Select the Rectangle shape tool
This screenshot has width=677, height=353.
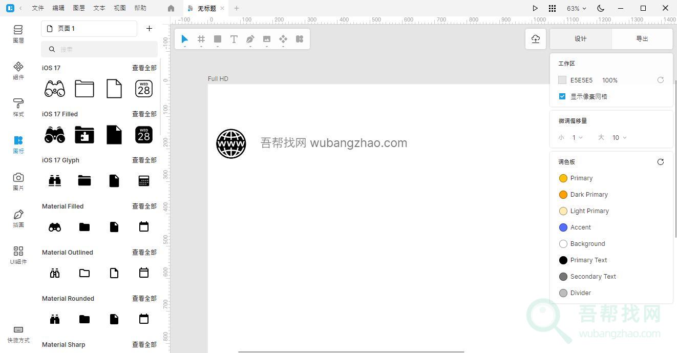218,39
